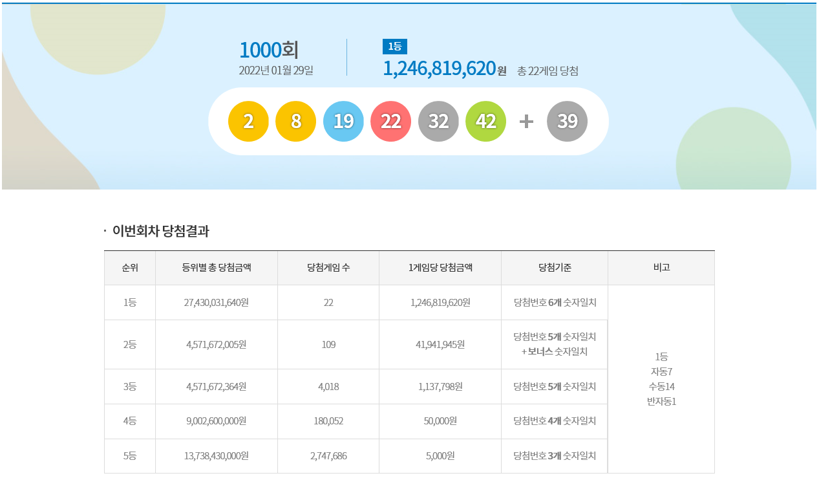Click the 1게임당 당첨금액 column header
This screenshot has height=480, width=819.
pyautogui.click(x=440, y=268)
